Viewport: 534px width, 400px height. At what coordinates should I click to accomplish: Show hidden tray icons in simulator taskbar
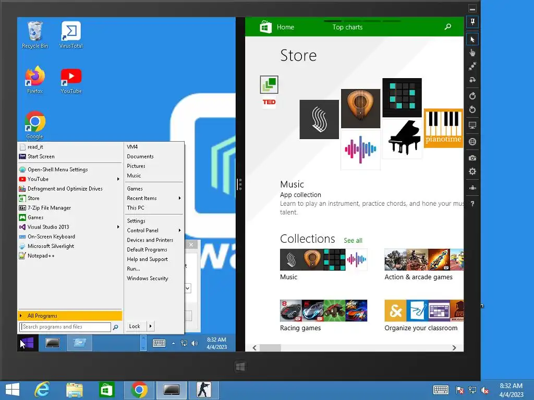173,344
